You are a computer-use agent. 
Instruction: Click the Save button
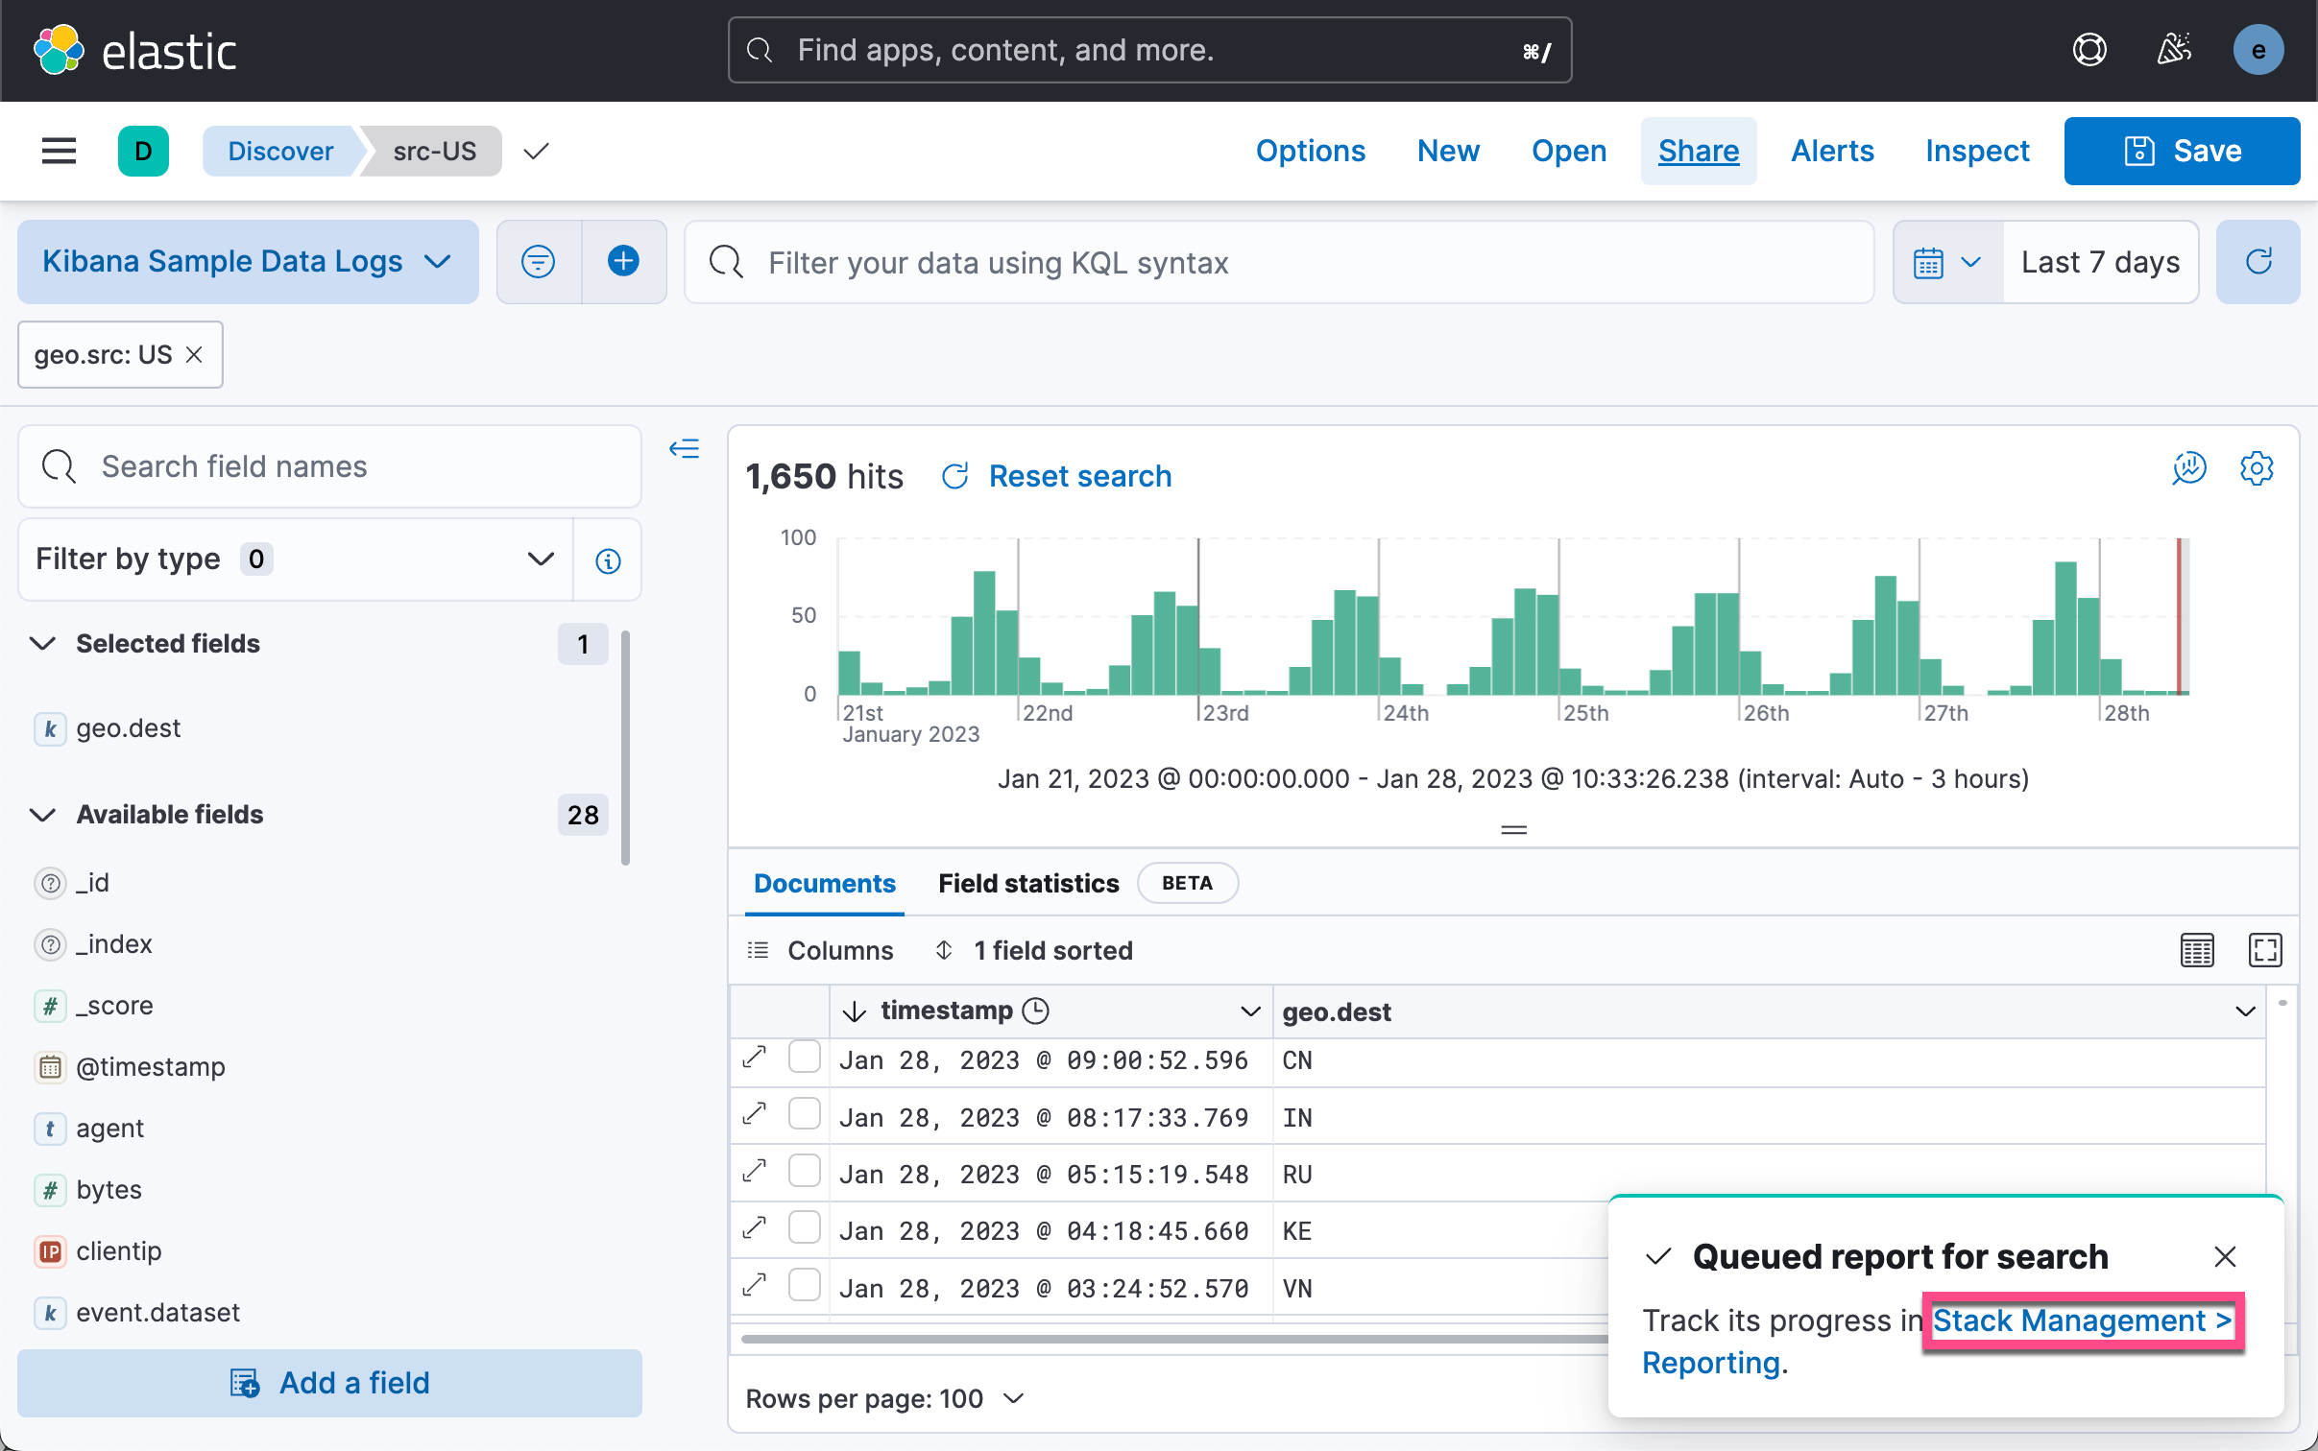pos(2181,151)
